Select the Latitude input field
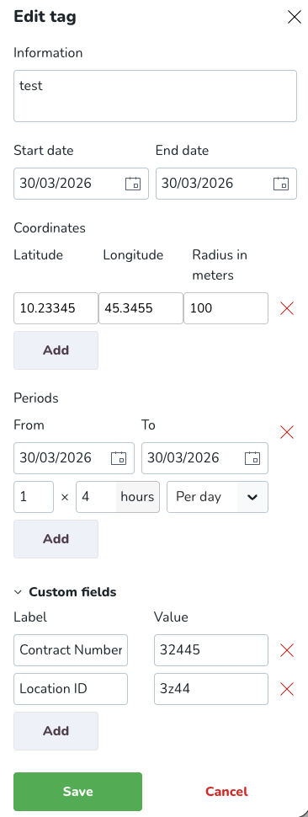The height and width of the screenshot is (817, 308). (56, 308)
